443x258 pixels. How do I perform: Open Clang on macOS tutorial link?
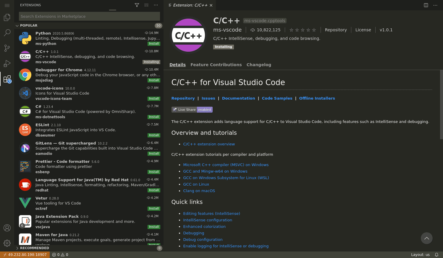pos(199,191)
